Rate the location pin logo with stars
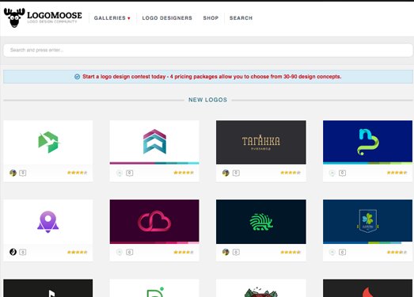 pyautogui.click(x=77, y=252)
